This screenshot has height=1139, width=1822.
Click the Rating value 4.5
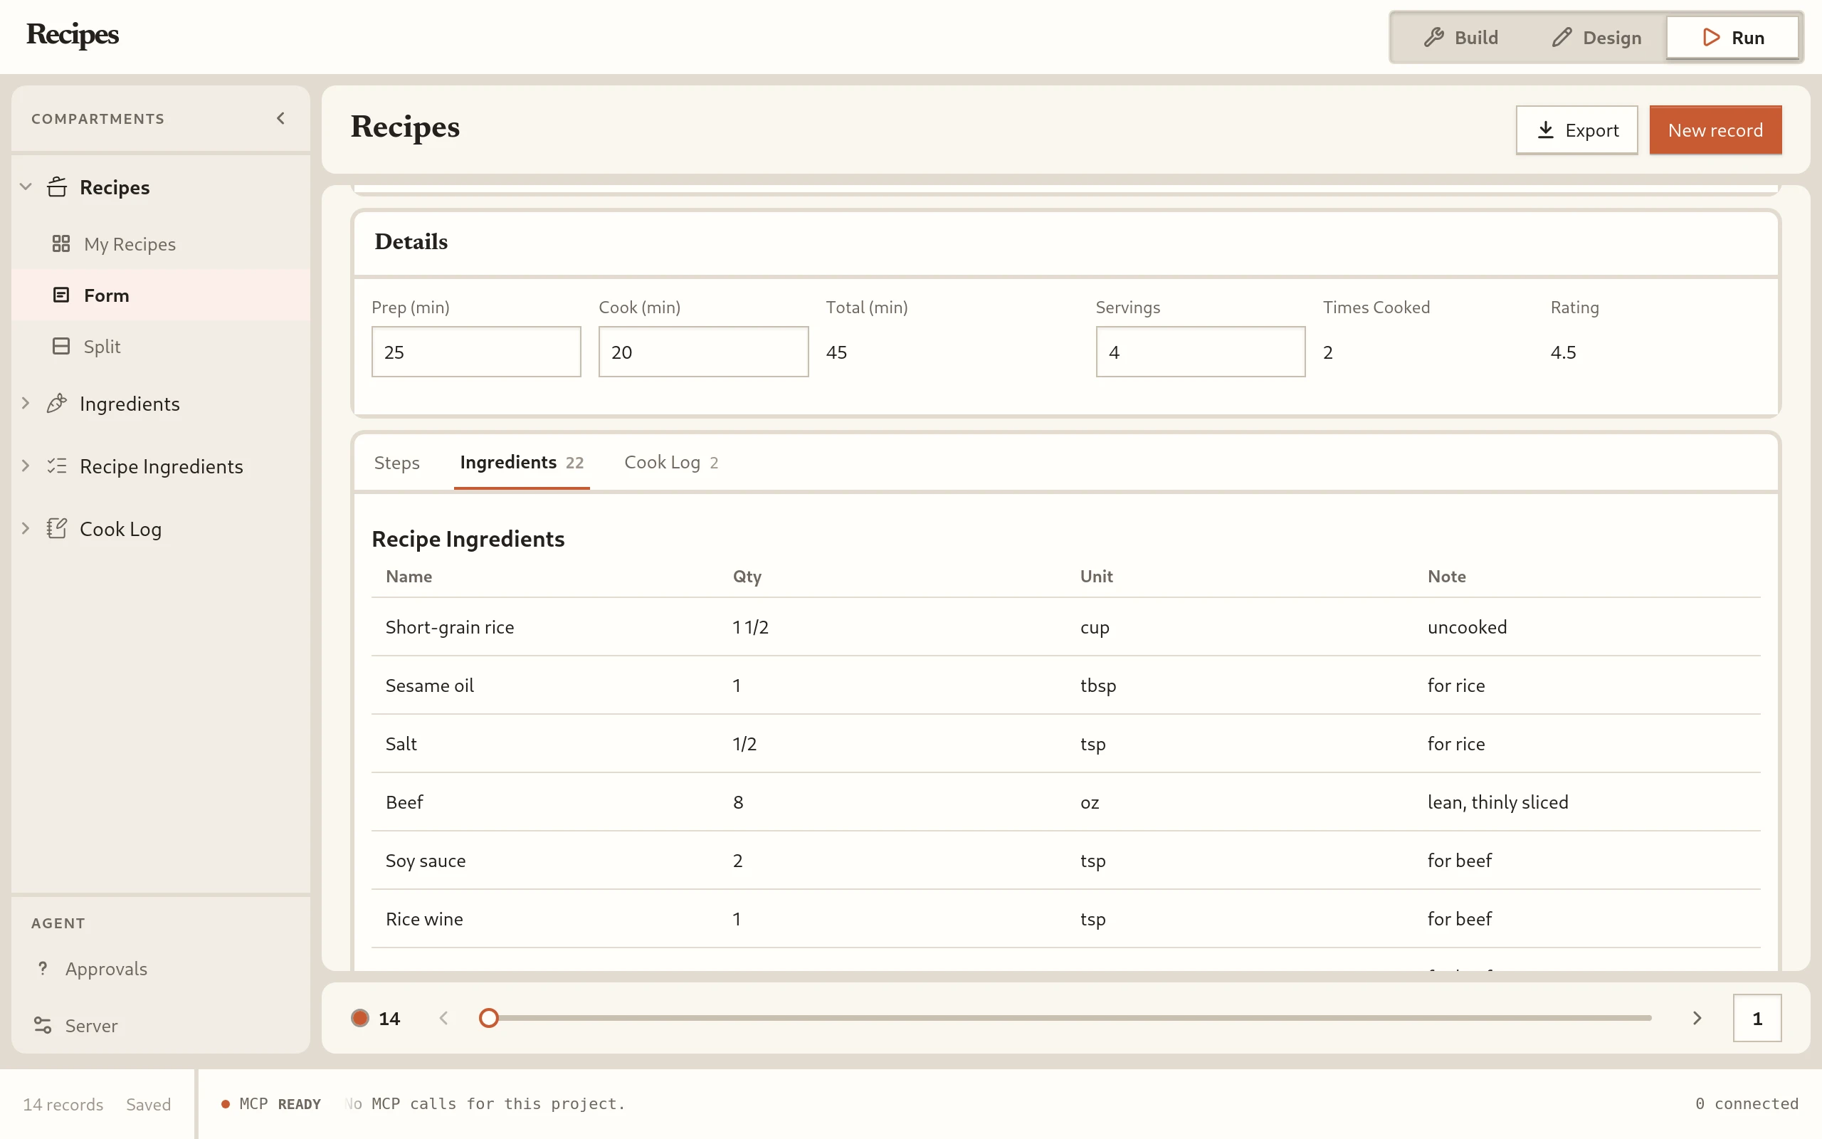pos(1563,352)
